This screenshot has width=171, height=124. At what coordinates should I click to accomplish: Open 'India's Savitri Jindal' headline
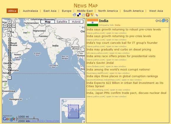pyautogui.click(x=100, y=63)
